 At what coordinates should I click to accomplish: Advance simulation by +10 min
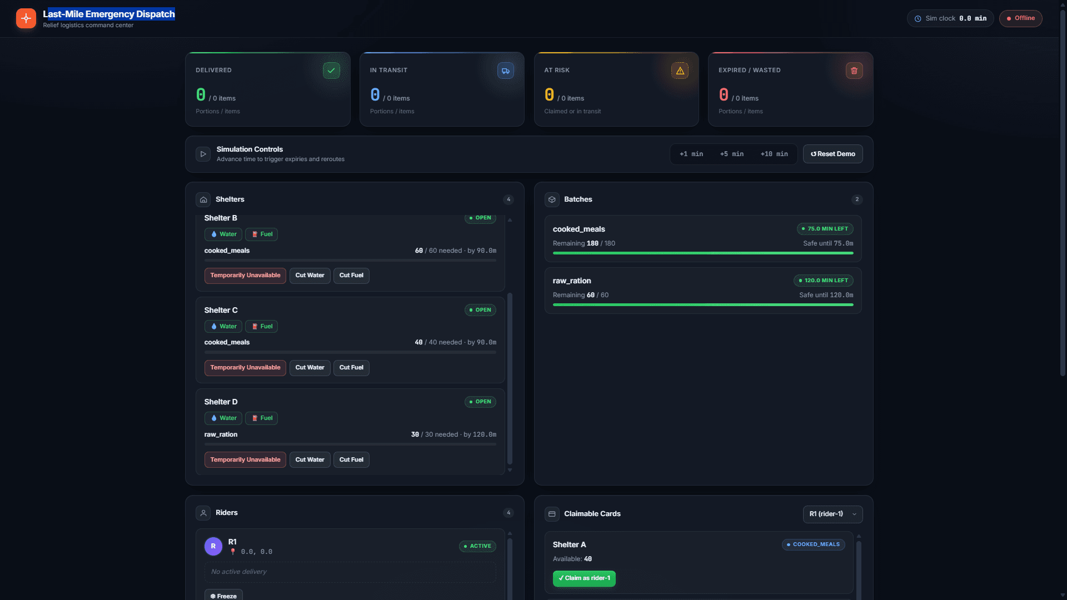coord(774,154)
